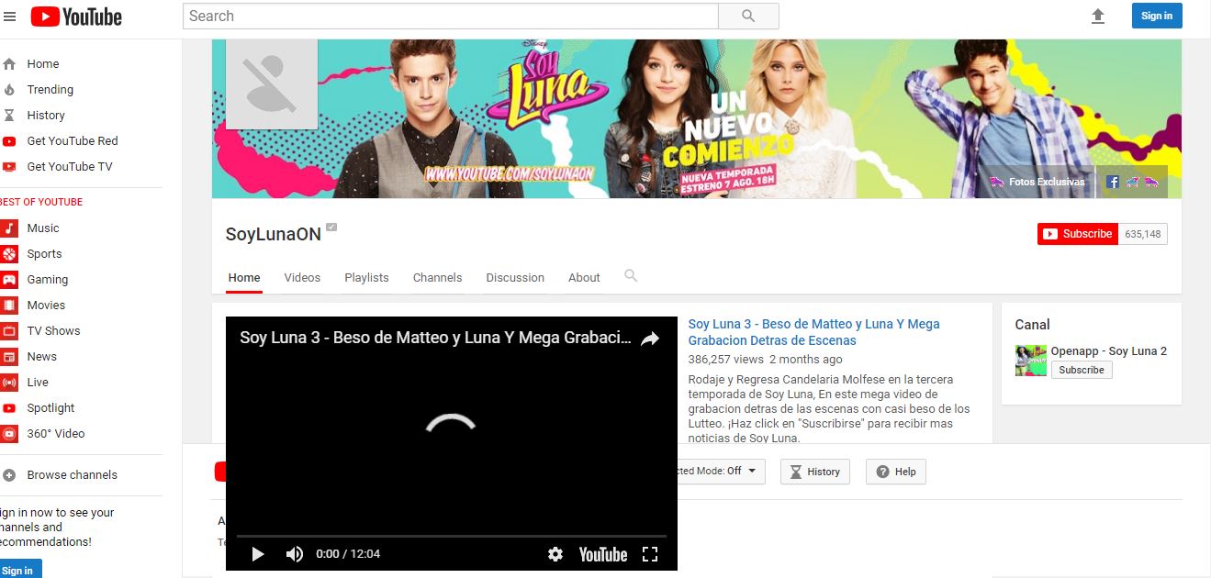Viewport: 1211px width, 578px height.
Task: Subscribe to the SoyLunaON channel
Action: click(1078, 234)
